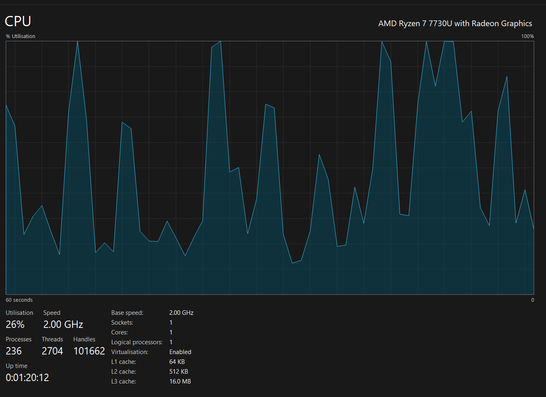Screen dimensions: 546x397
Task: Select the AMD Ryzen 7 7730U processor name
Action: pyautogui.click(x=455, y=23)
